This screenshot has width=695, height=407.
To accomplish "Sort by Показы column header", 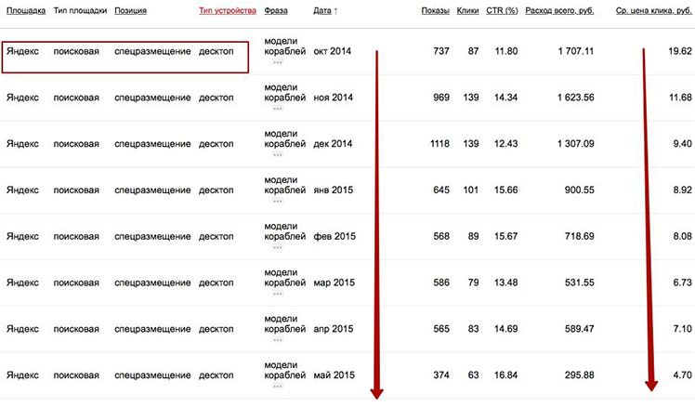I will (435, 10).
